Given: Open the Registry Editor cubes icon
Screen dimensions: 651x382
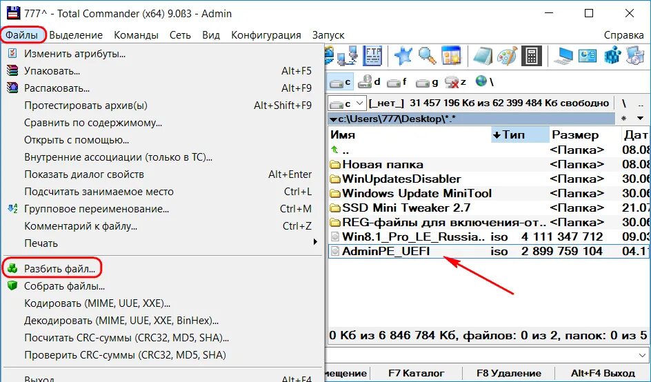Looking at the screenshot, I should click(612, 56).
